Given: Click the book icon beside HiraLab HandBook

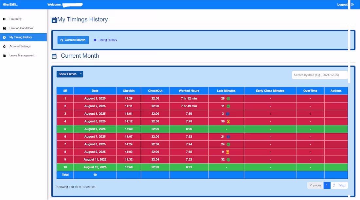Looking at the screenshot, I should pos(4,28).
